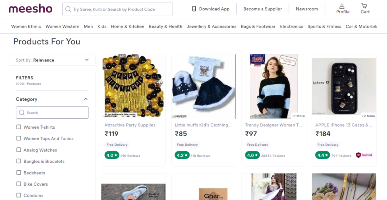This screenshot has height=200, width=387.
Task: Collapse the Category filter section
Action: coord(86,99)
